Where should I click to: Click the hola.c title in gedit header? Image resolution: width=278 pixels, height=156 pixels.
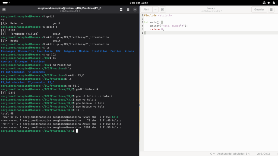pyautogui.click(x=211, y=8)
